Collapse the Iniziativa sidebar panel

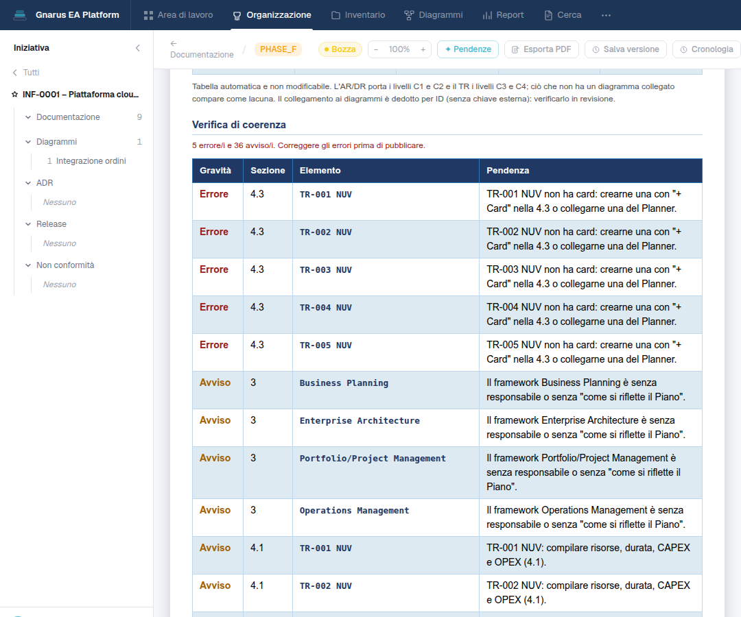137,48
